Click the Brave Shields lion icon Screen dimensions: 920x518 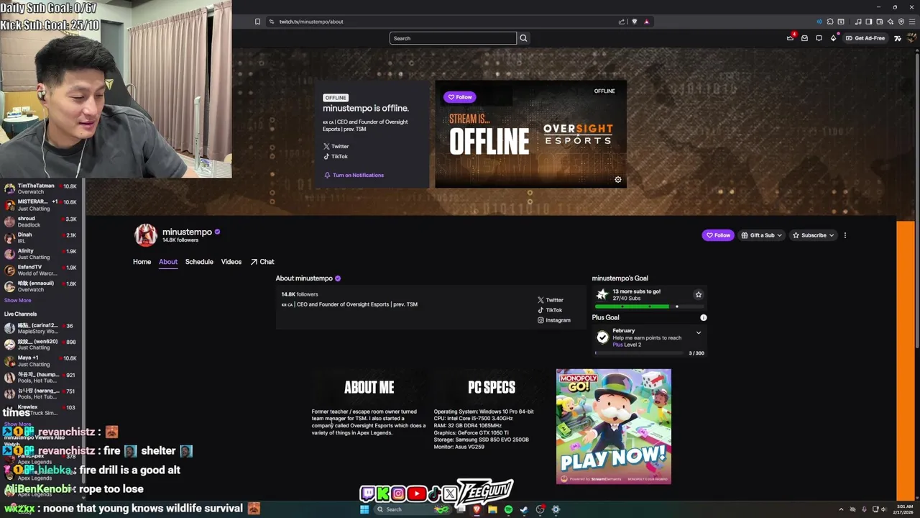pos(634,22)
